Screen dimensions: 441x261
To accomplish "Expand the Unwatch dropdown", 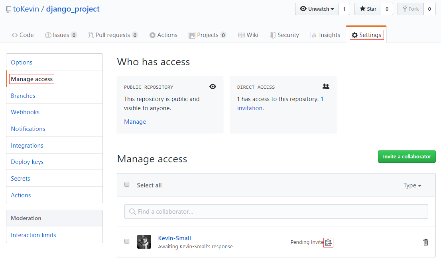I will [x=317, y=9].
